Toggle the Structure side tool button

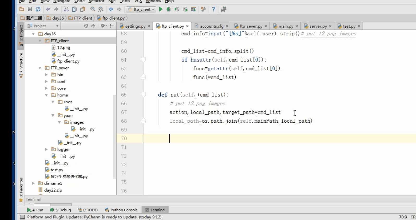pyautogui.click(x=21, y=65)
